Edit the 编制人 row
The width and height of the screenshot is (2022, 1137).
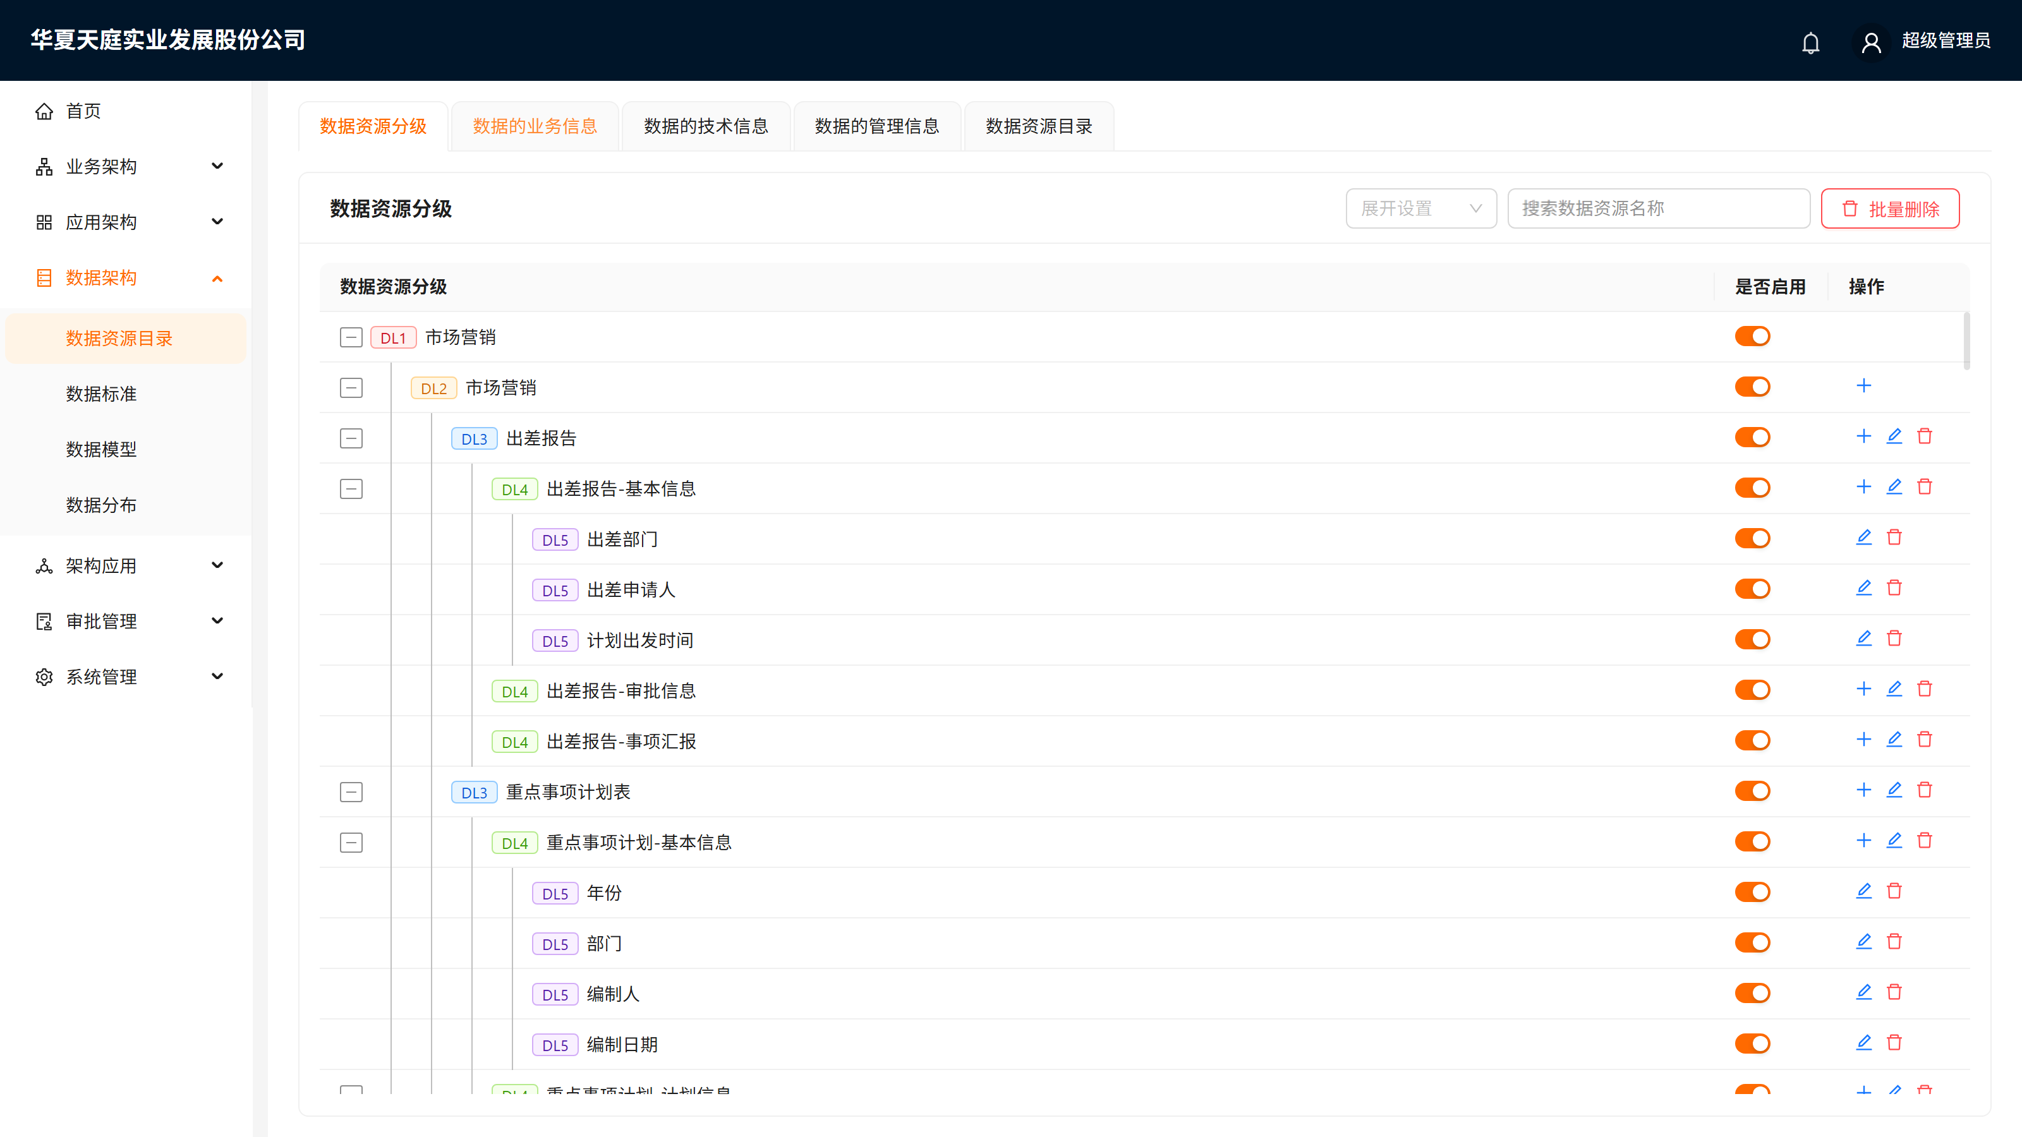(x=1863, y=992)
